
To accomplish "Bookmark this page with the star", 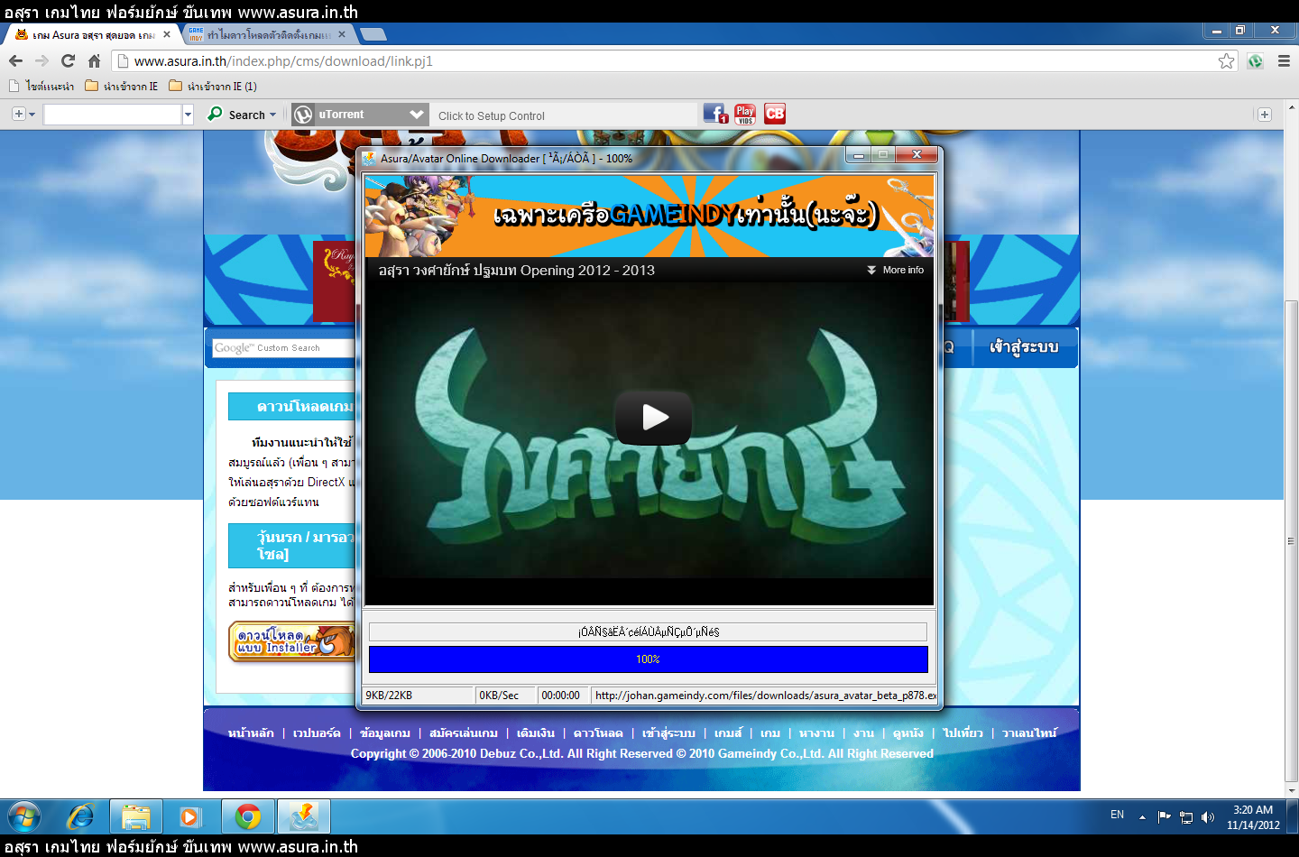I will click(x=1226, y=60).
